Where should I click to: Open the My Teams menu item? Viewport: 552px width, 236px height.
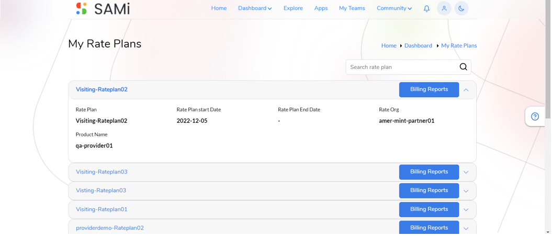click(352, 8)
